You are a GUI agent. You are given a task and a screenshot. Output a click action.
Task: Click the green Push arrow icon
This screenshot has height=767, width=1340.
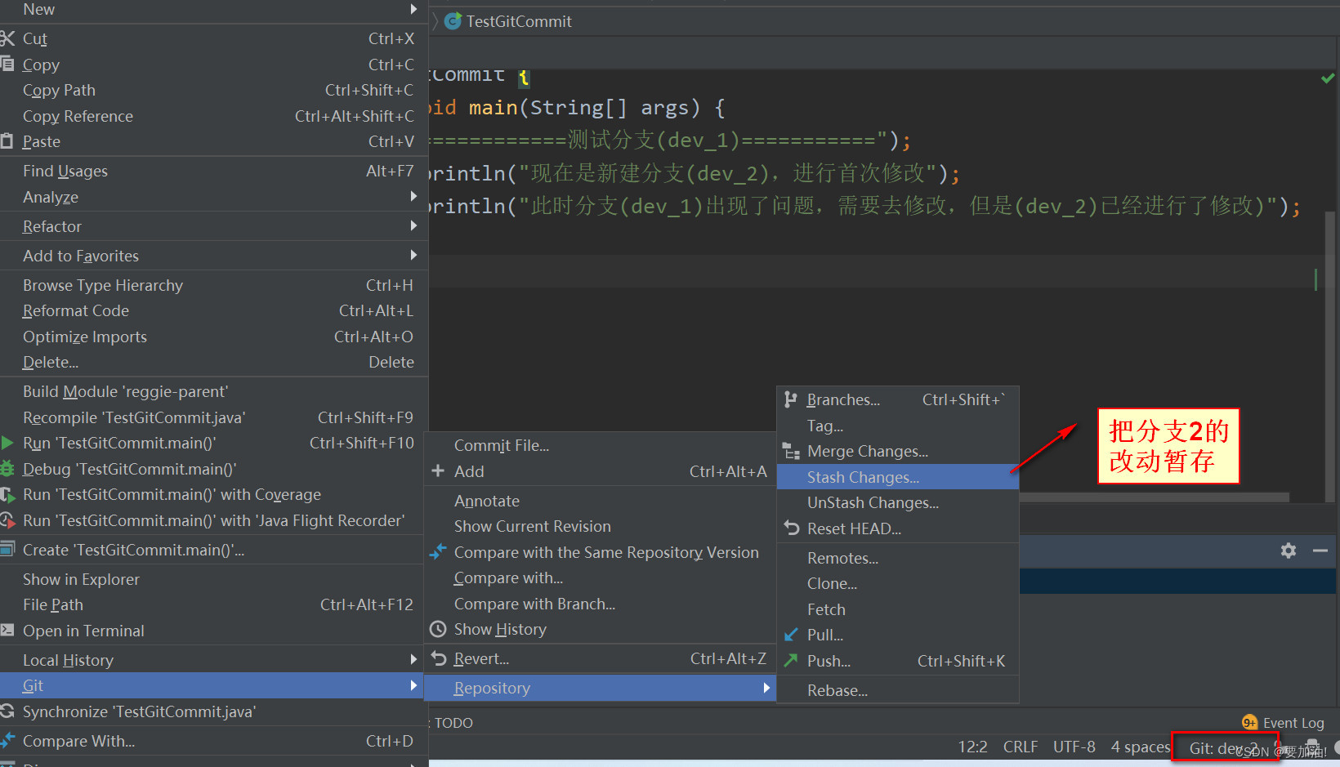tap(791, 660)
